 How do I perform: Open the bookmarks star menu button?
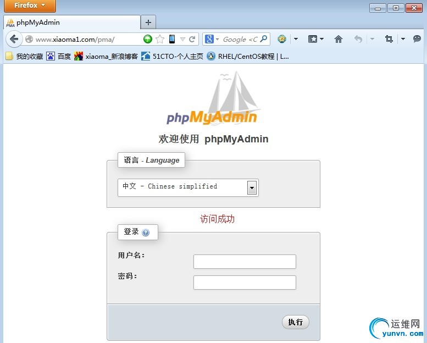coord(315,39)
